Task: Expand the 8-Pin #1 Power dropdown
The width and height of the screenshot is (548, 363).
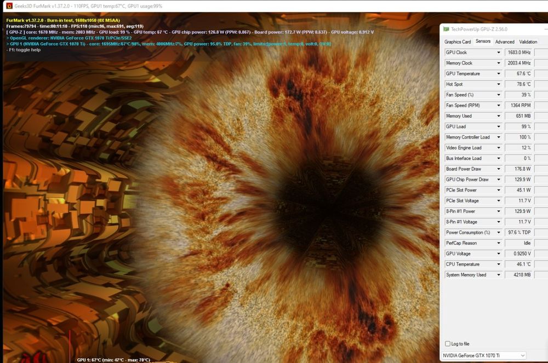Action: point(499,211)
